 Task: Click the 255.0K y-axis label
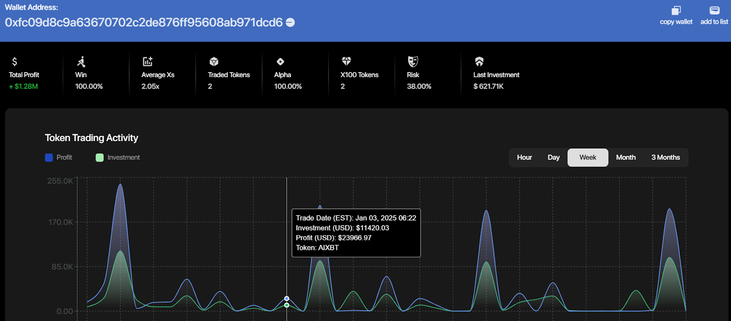click(x=60, y=181)
